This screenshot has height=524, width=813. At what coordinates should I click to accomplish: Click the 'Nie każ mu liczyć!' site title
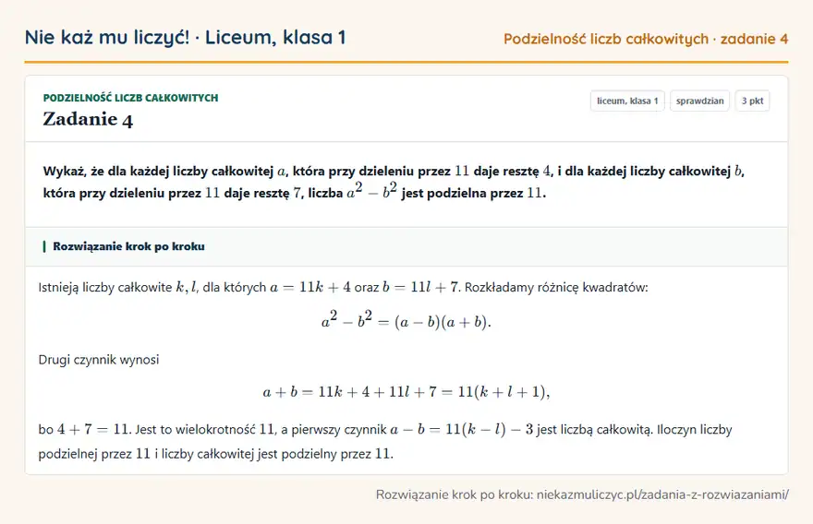107,38
